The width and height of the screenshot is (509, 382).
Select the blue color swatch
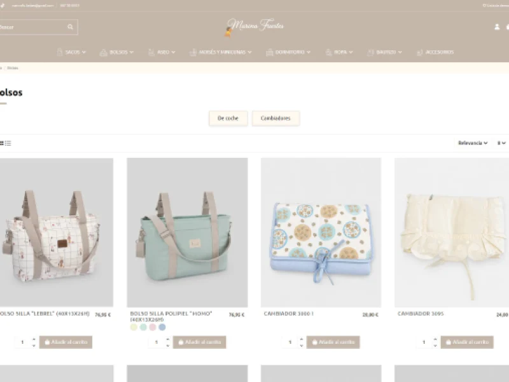162,327
